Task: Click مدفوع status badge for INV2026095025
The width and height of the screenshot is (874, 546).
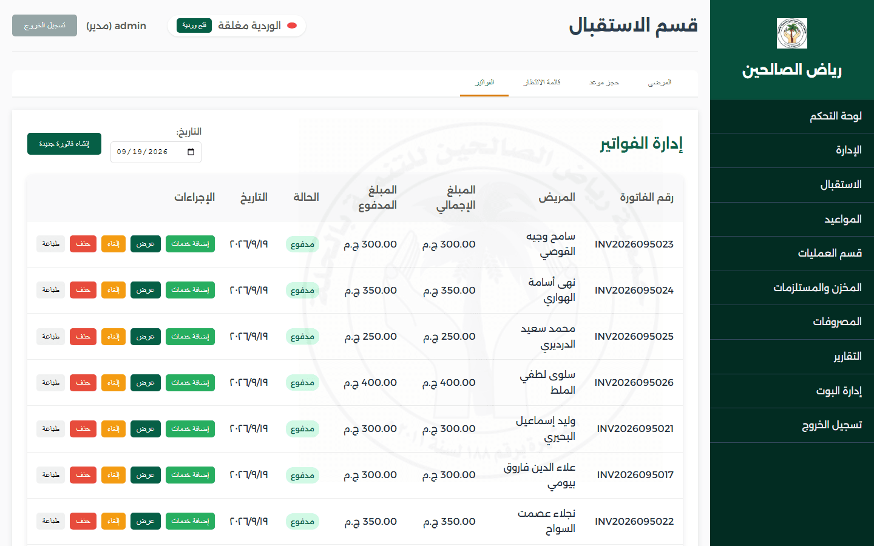Action: [302, 337]
